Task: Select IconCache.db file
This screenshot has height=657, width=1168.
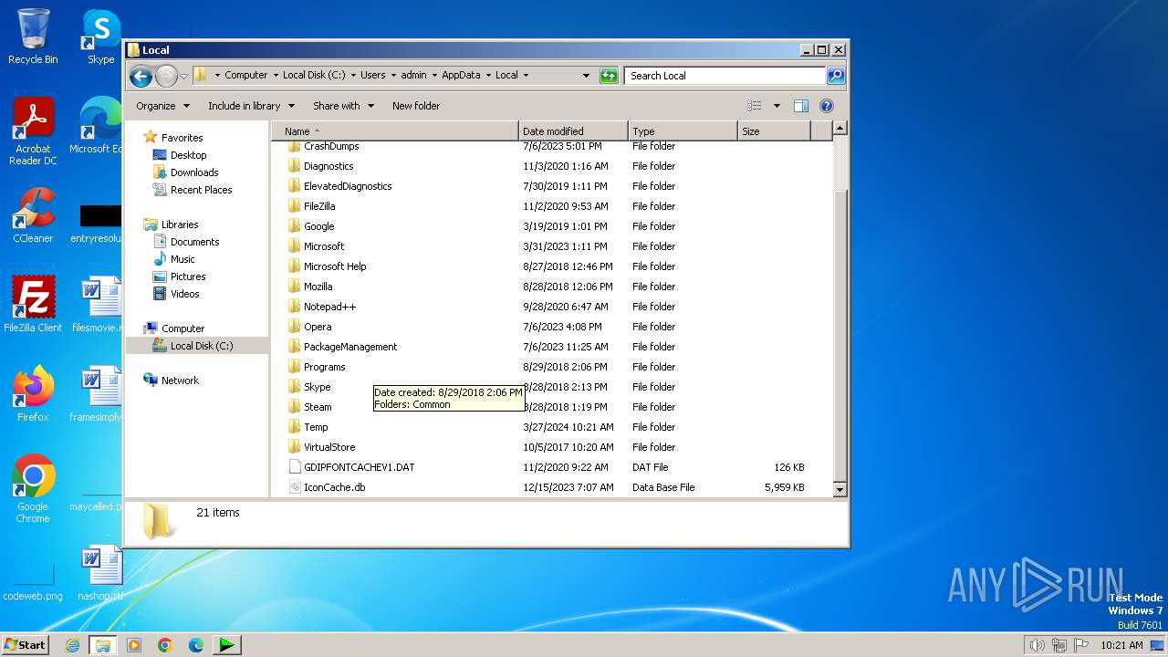Action: (x=335, y=487)
